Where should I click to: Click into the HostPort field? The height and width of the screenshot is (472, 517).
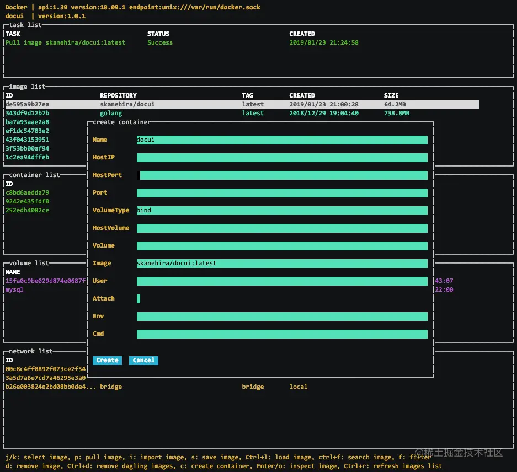282,175
